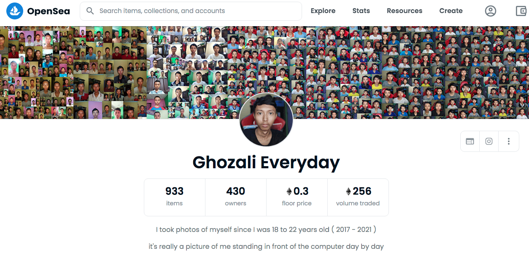Expand the Resources menu
Screen dimensions: 529x264
(405, 11)
